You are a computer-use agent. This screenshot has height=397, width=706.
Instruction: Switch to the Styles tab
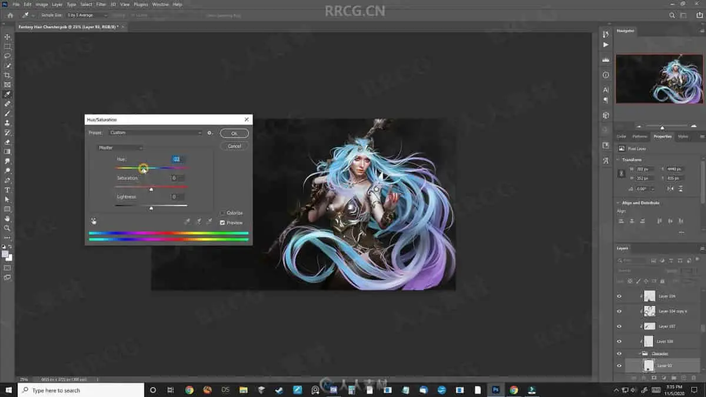(x=683, y=136)
